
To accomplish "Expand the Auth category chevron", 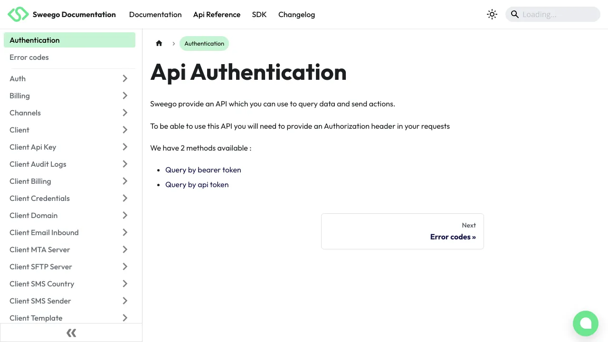I will [125, 78].
